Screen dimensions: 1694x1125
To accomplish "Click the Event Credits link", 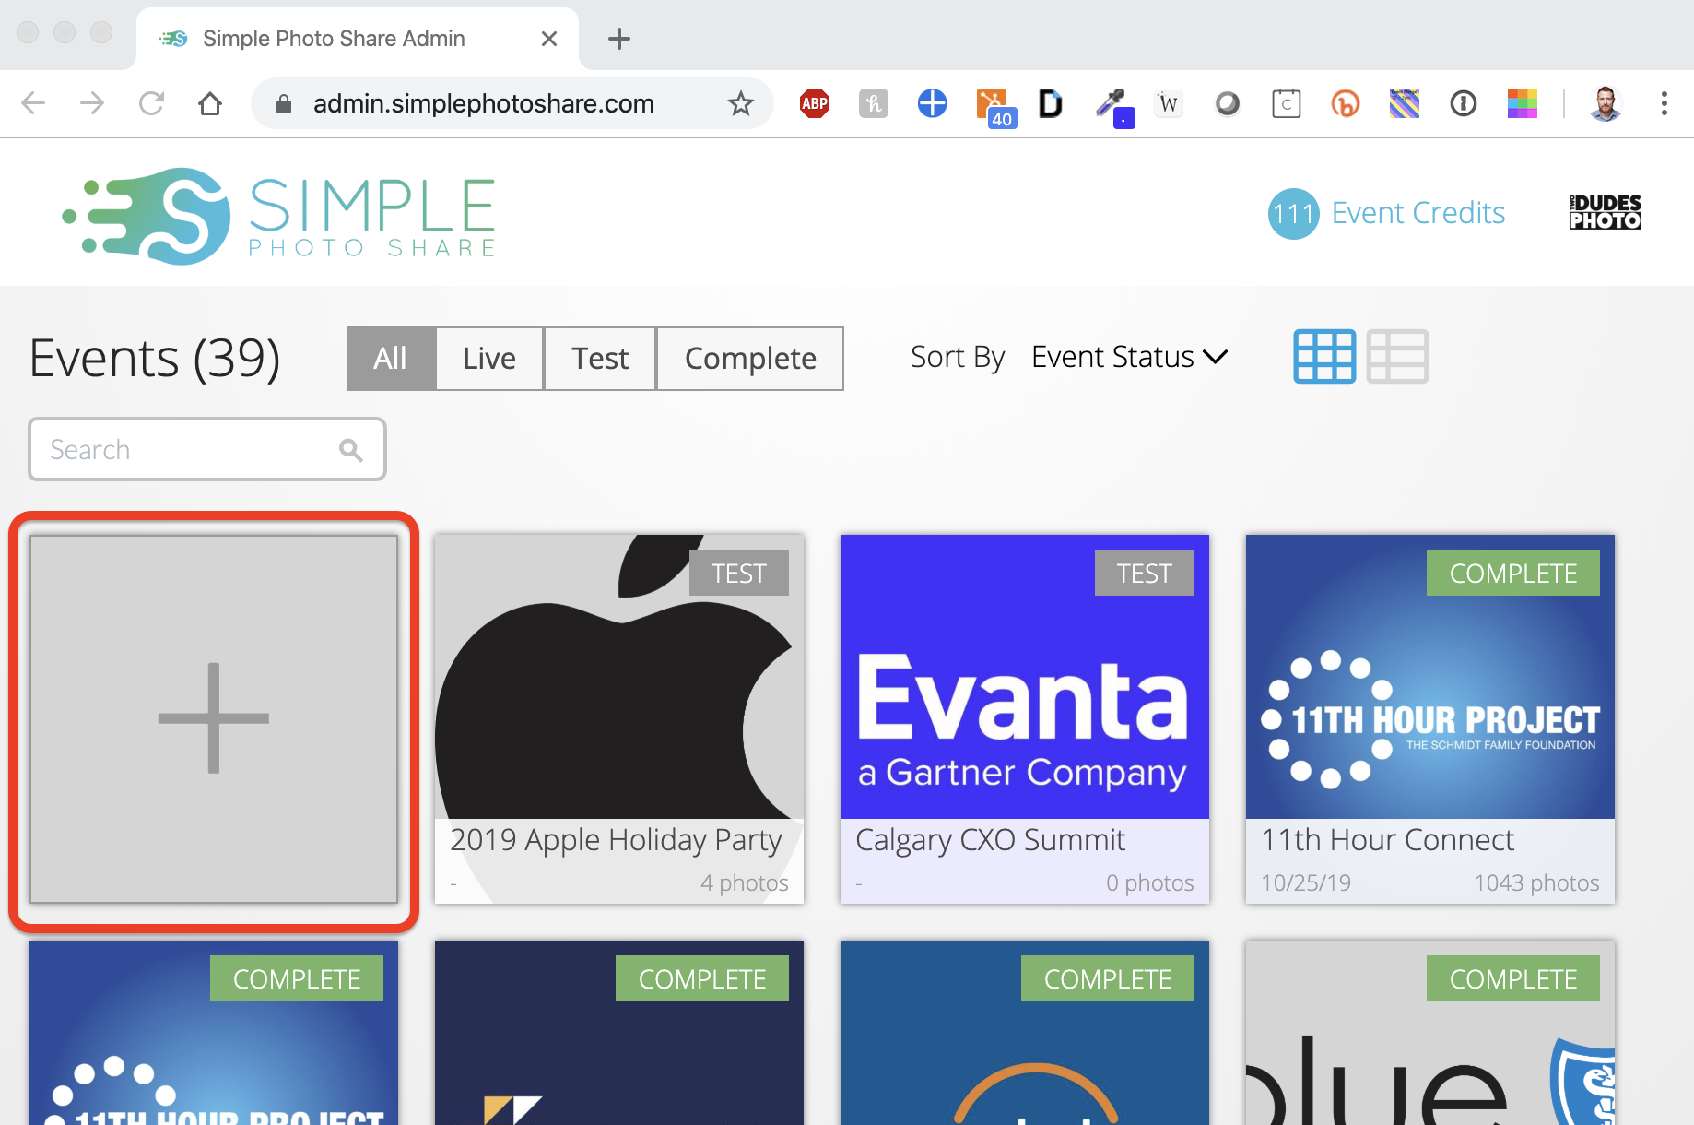I will click(1418, 213).
